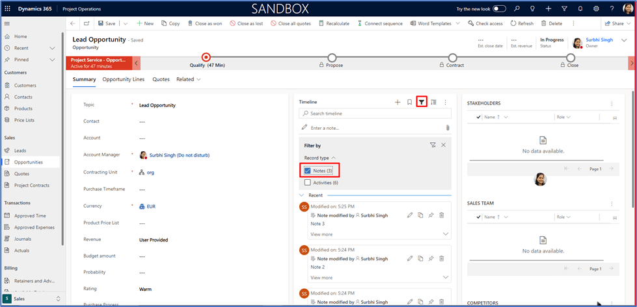637x307 pixels.
Task: Click the pencil edit icon on Note 3
Action: (x=409, y=215)
